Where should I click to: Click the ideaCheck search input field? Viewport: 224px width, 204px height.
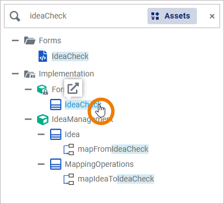coord(86,16)
